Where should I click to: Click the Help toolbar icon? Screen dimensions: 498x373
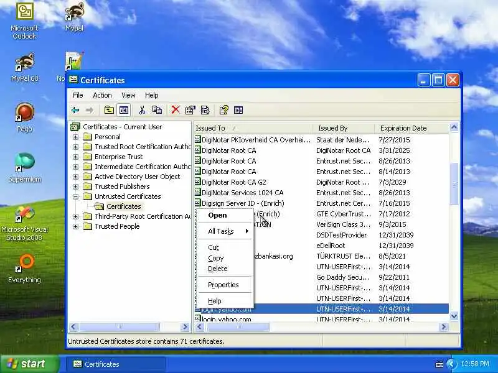click(x=223, y=110)
